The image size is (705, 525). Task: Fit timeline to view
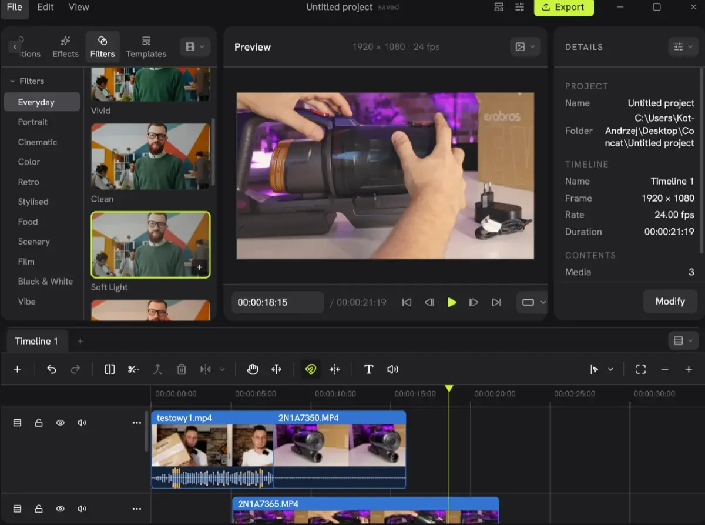[641, 369]
